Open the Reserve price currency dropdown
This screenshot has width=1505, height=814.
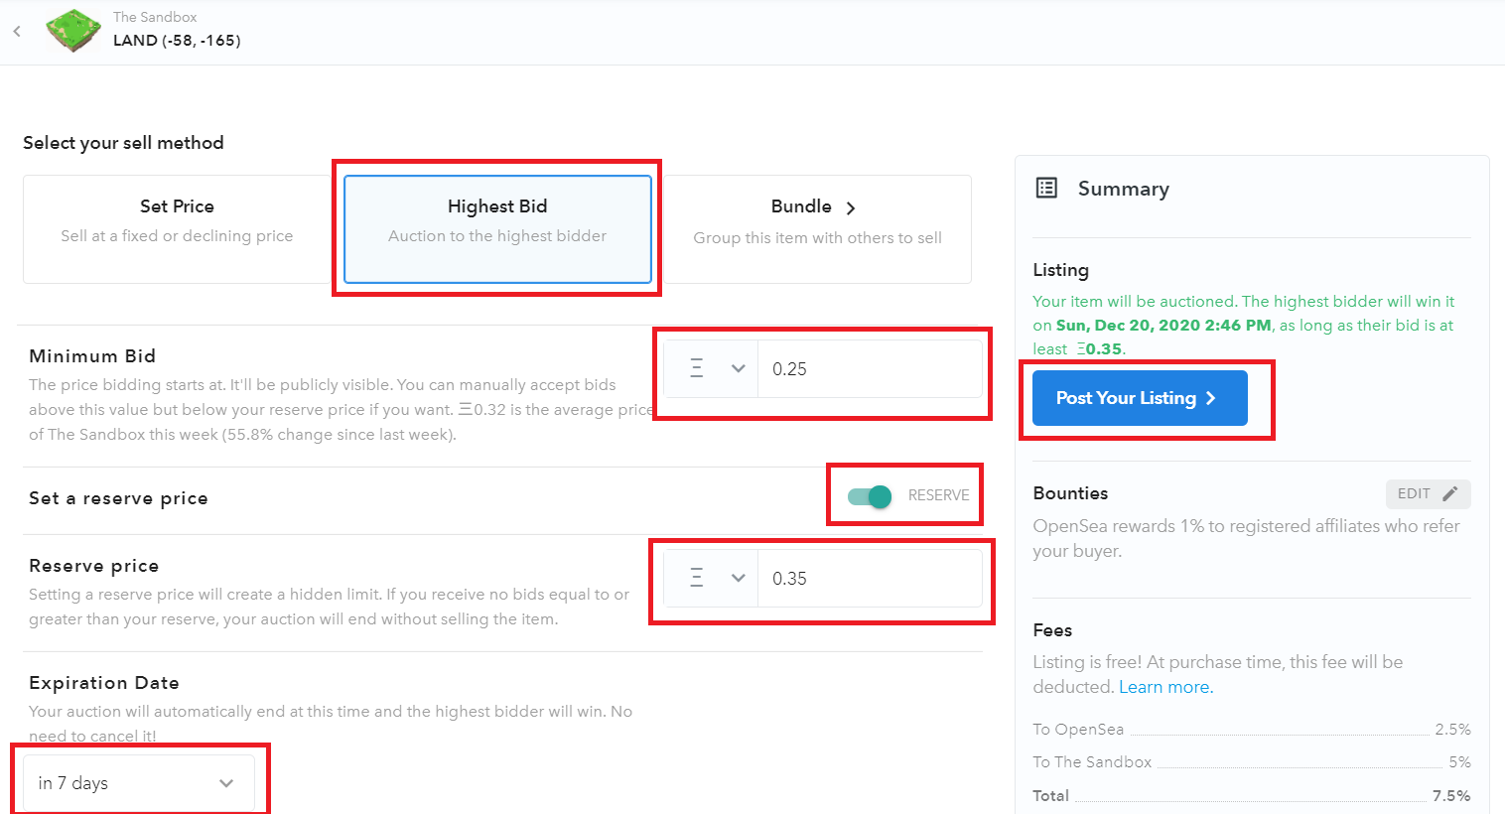point(712,578)
